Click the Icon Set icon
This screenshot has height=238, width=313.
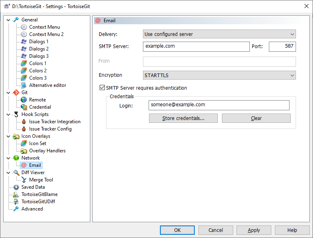coord(24,143)
